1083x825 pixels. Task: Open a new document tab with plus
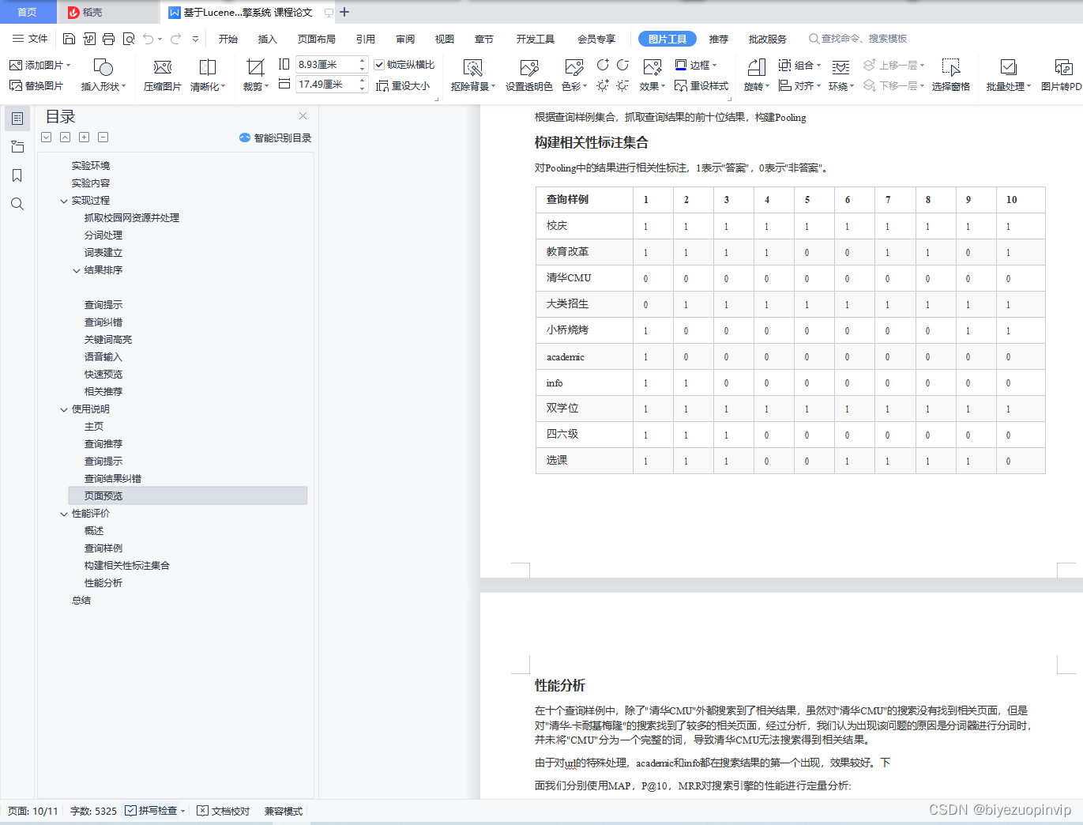[344, 12]
